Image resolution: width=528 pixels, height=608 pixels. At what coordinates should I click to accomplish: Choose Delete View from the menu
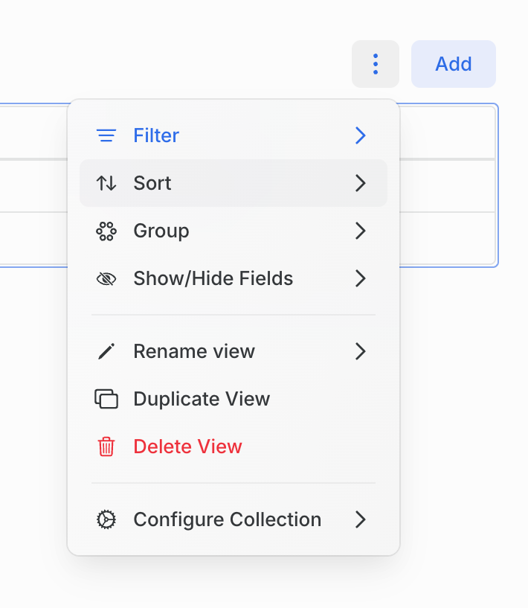[234, 447]
